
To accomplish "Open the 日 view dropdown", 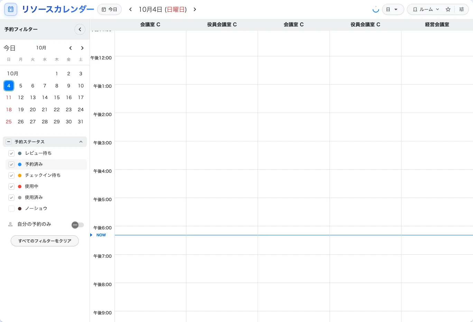I will click(x=393, y=9).
